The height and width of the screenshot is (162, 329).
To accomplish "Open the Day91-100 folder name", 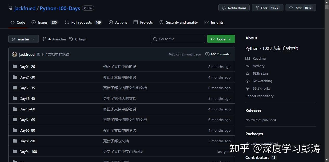I will pyautogui.click(x=28, y=152).
